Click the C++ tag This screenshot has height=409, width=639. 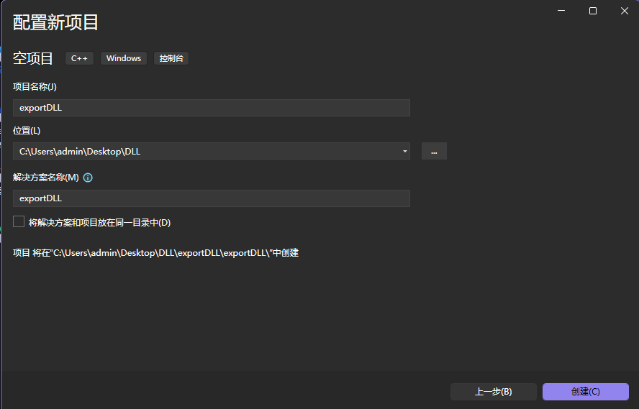pos(79,58)
